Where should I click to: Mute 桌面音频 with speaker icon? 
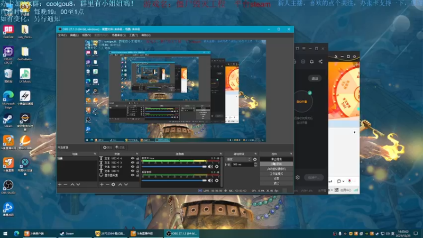point(210,180)
